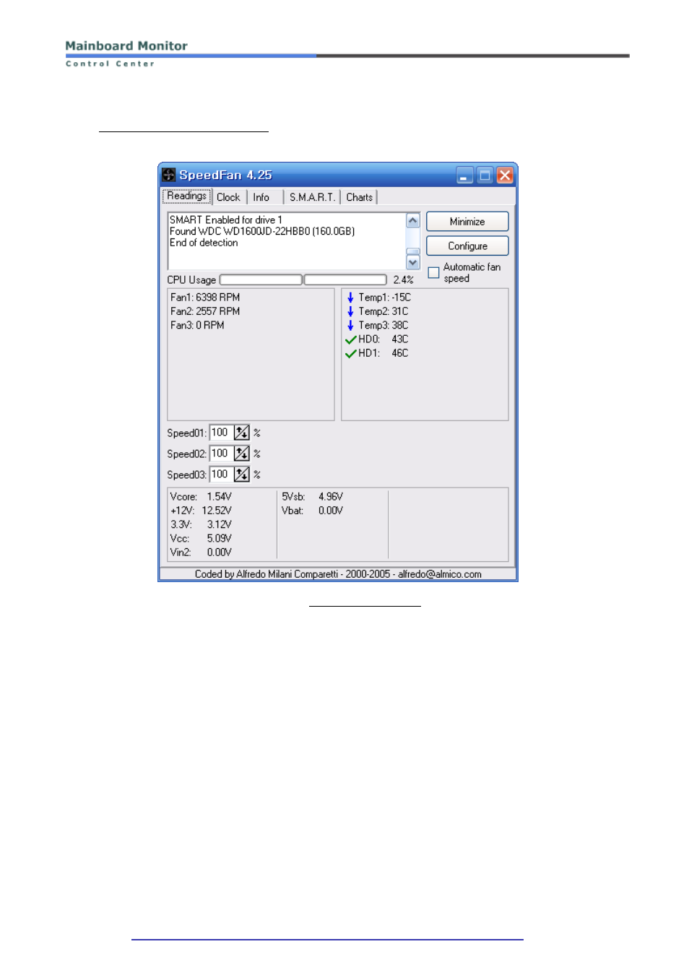Image resolution: width=689 pixels, height=975 pixels.
Task: Click the first CPU Usage bar
Action: tap(261, 279)
